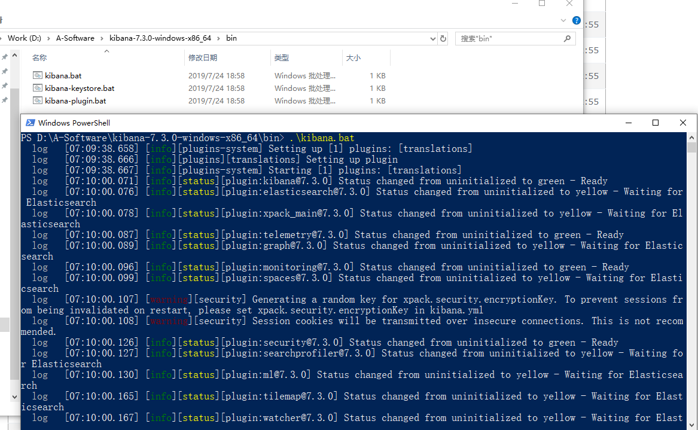The width and height of the screenshot is (698, 430).
Task: Sort files by 大小 column
Action: [353, 58]
